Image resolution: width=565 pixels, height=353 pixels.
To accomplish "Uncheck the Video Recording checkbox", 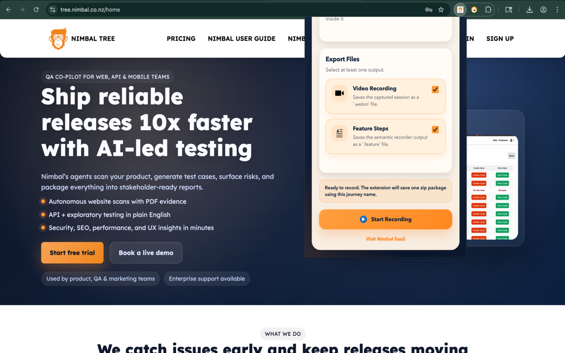I will [x=435, y=89].
